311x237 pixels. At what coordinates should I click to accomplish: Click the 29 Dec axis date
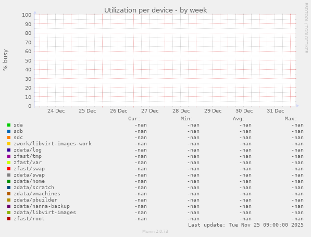pyautogui.click(x=213, y=111)
